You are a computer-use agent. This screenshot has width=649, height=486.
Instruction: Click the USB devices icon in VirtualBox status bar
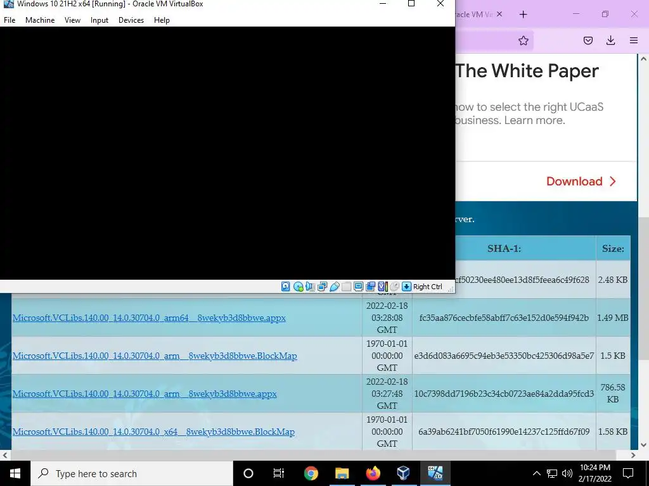[x=335, y=287]
